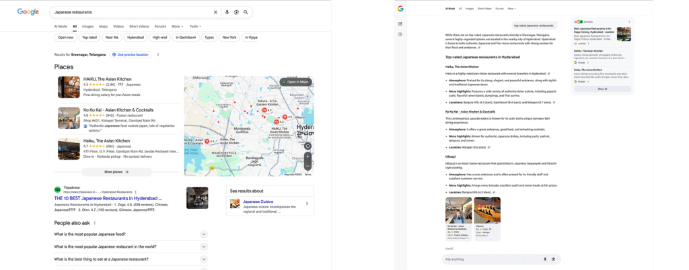
Task: Select the All tab in AI Mode window
Action: pyautogui.click(x=460, y=8)
